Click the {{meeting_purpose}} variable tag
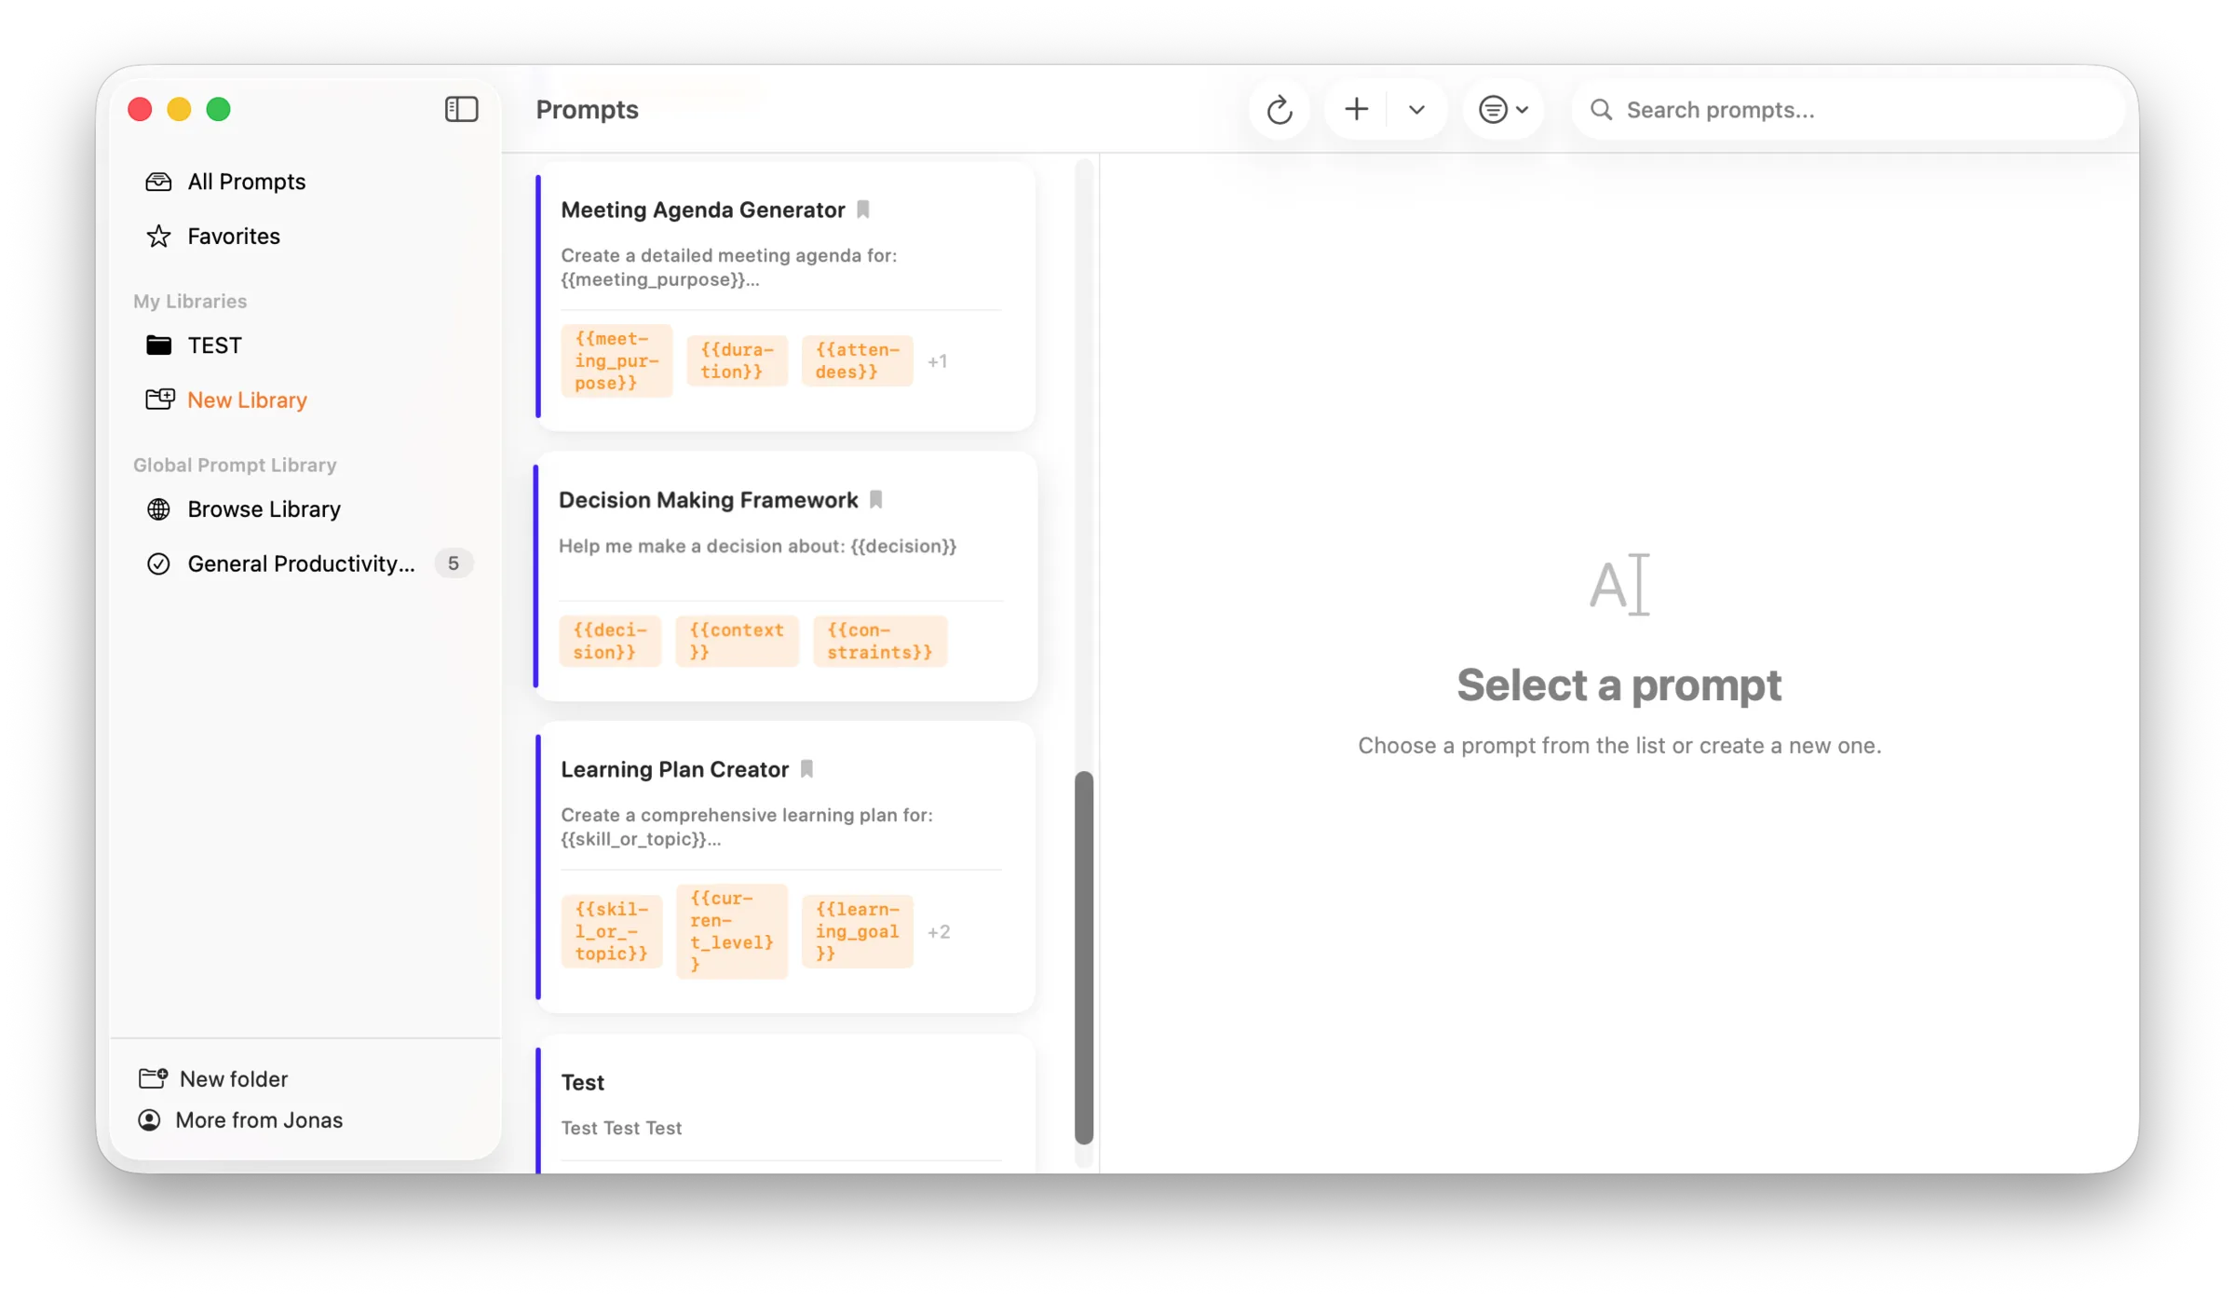 (616, 360)
